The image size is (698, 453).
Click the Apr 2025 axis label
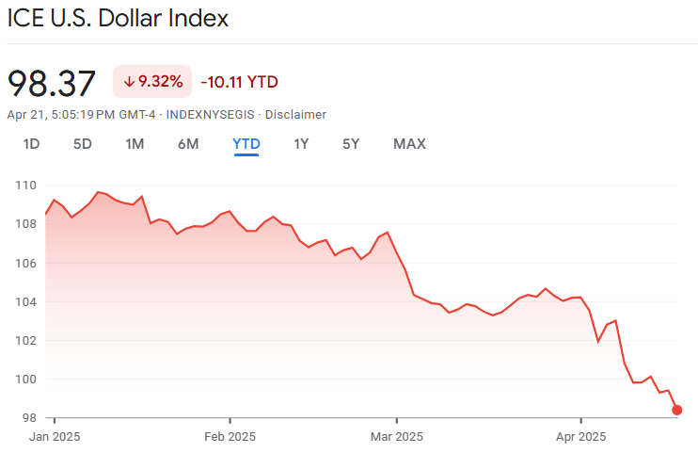(580, 436)
